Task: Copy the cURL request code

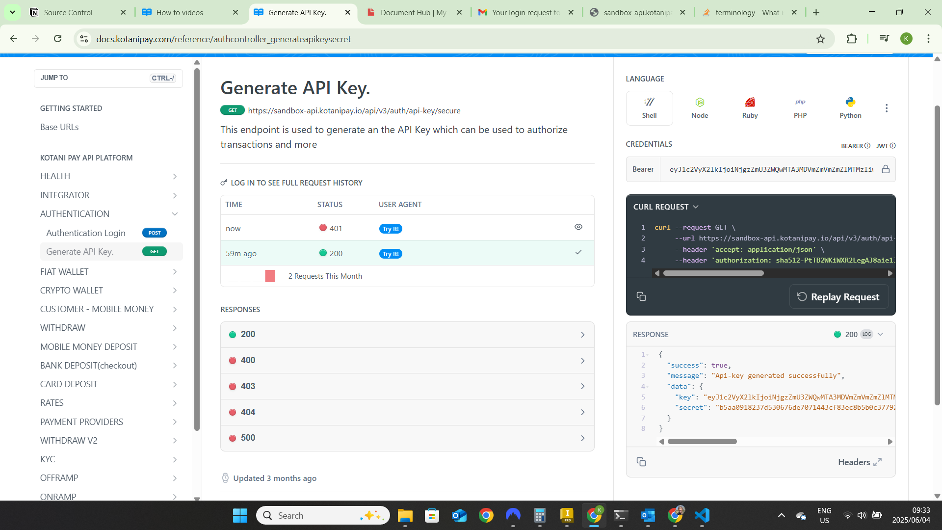Action: coord(641,296)
